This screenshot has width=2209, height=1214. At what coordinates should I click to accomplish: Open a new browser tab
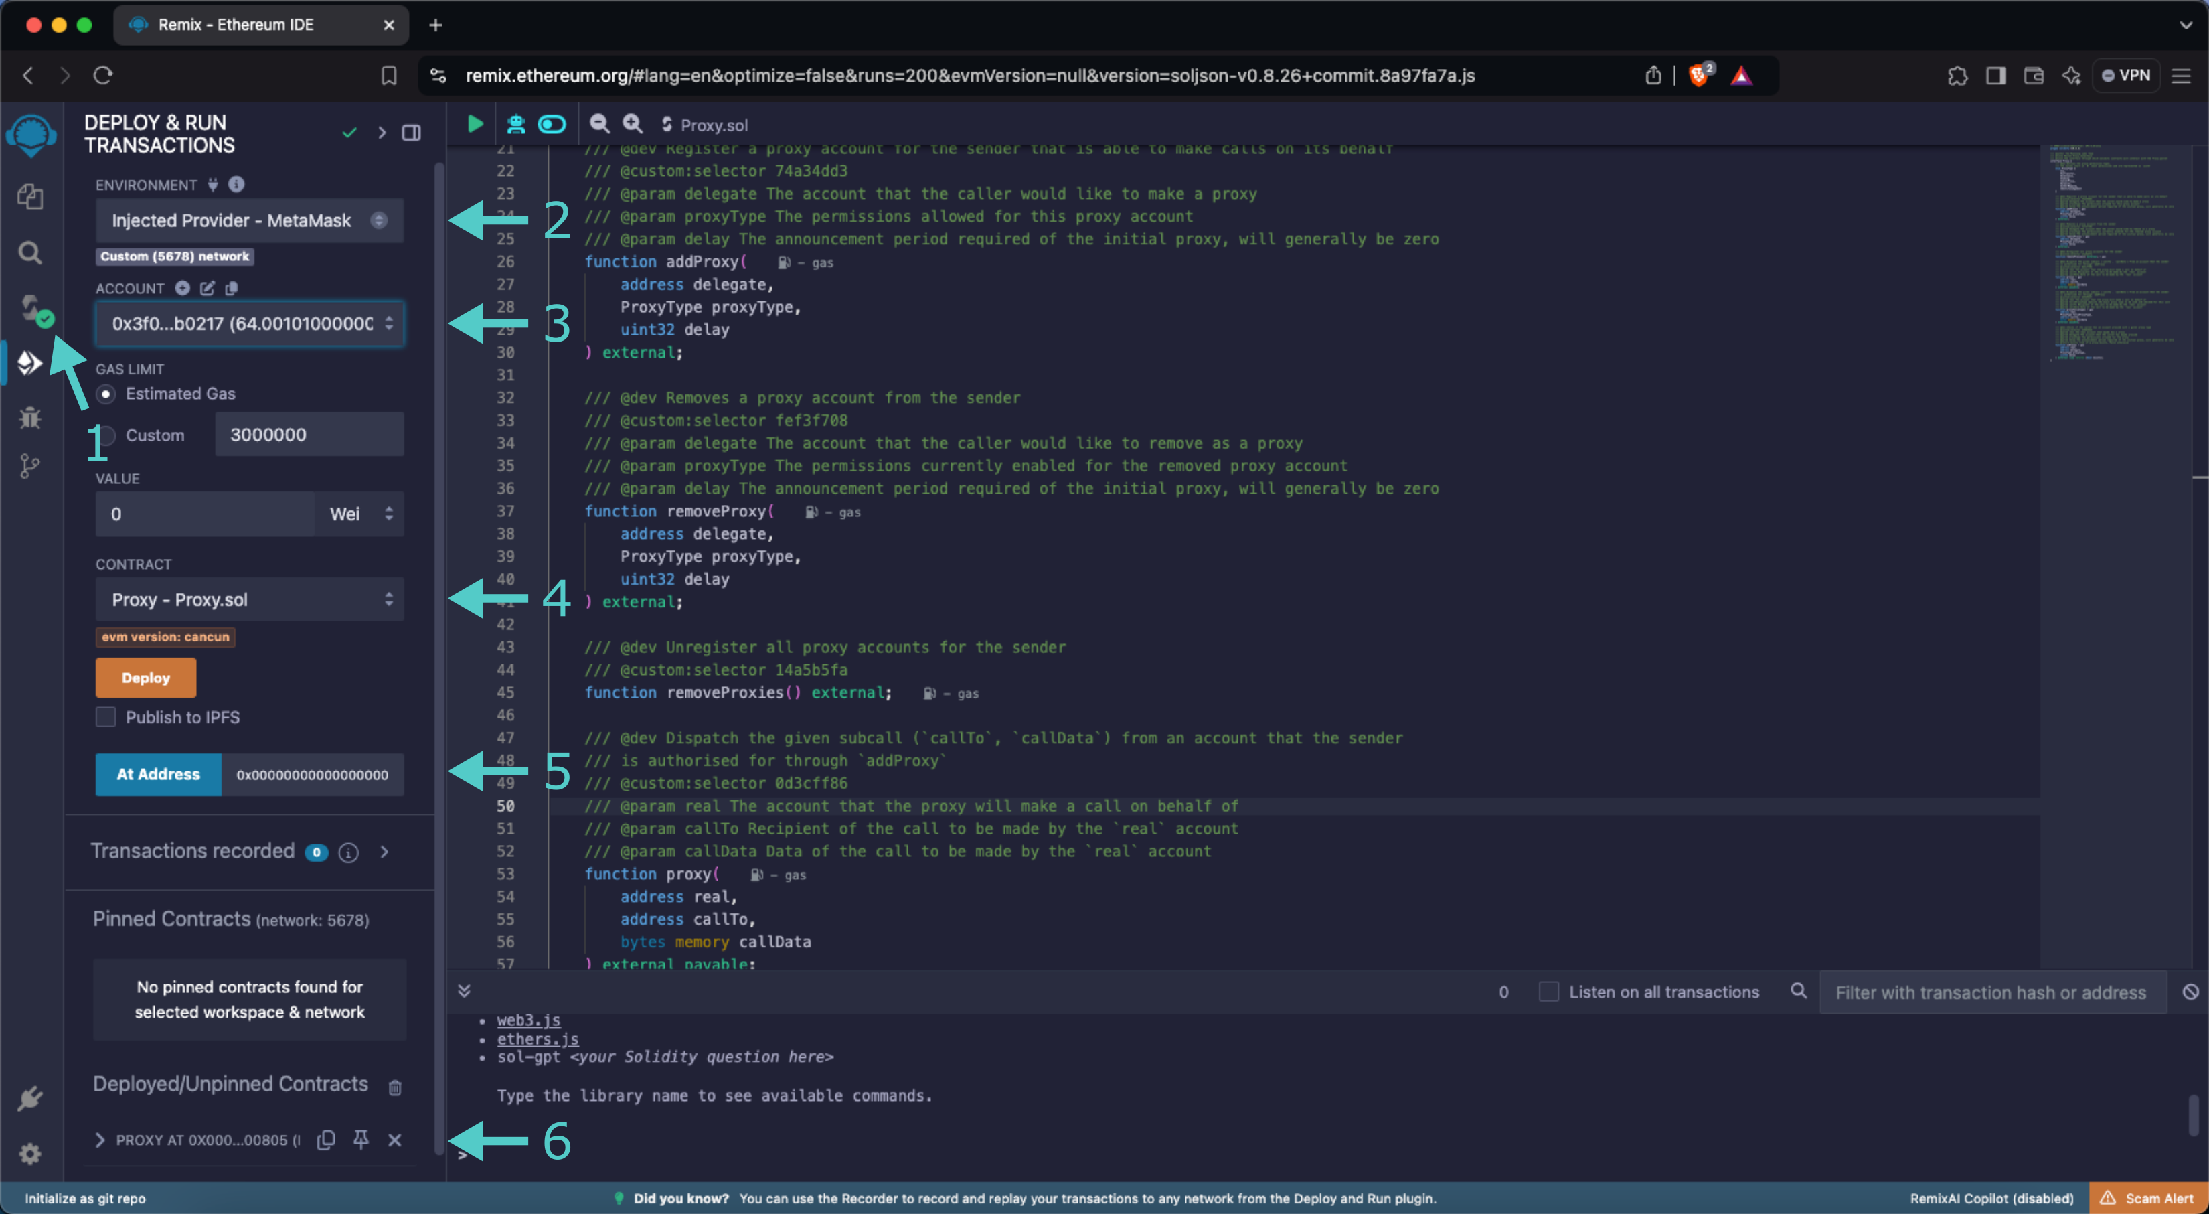click(x=436, y=25)
